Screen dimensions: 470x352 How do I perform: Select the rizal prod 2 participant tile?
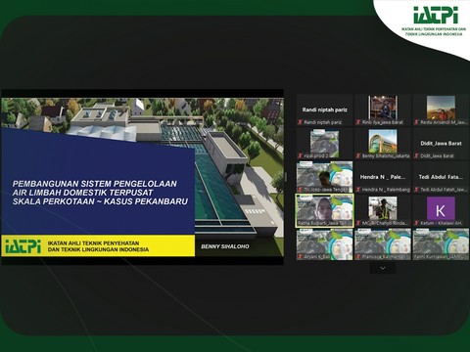324,144
